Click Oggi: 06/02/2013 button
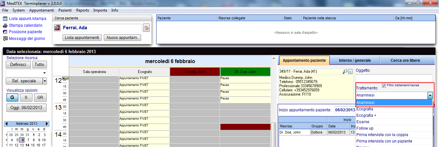This screenshot has height=147, width=439. (26, 108)
